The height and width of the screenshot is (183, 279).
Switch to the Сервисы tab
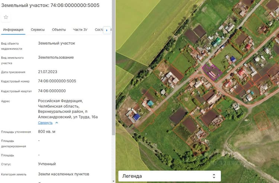pos(38,30)
